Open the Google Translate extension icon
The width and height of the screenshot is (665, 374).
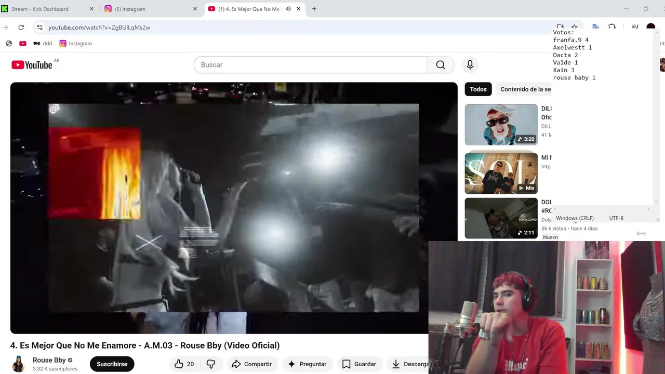[596, 27]
